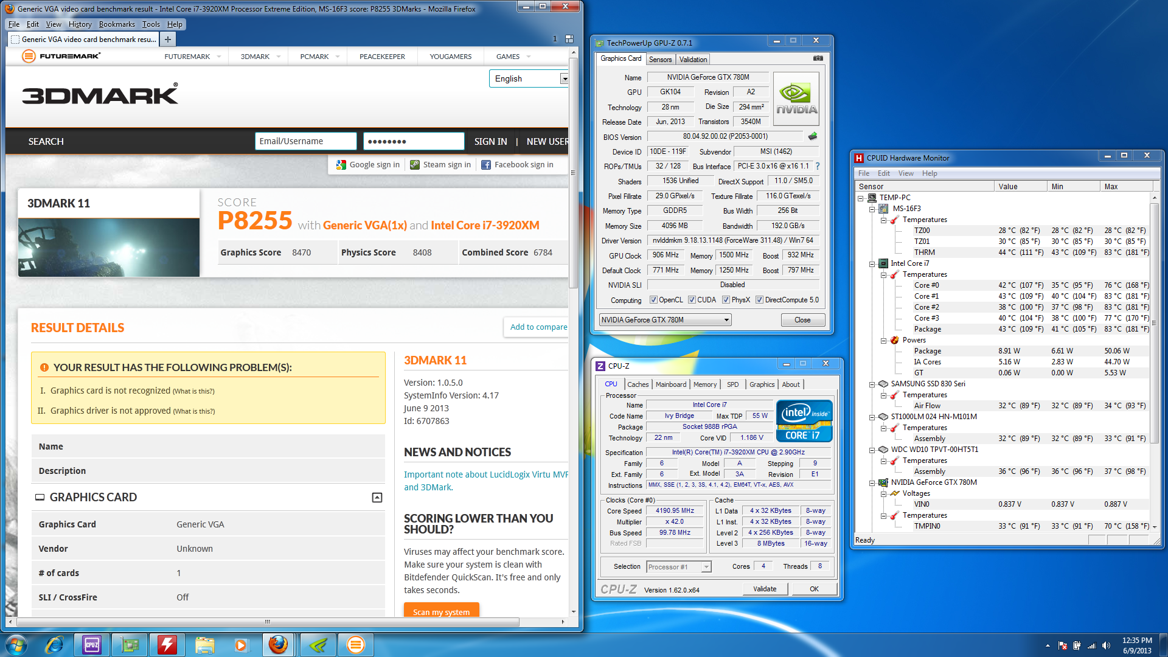Collapse the Graphics Card section toggle
Viewport: 1168px width, 657px height.
377,498
